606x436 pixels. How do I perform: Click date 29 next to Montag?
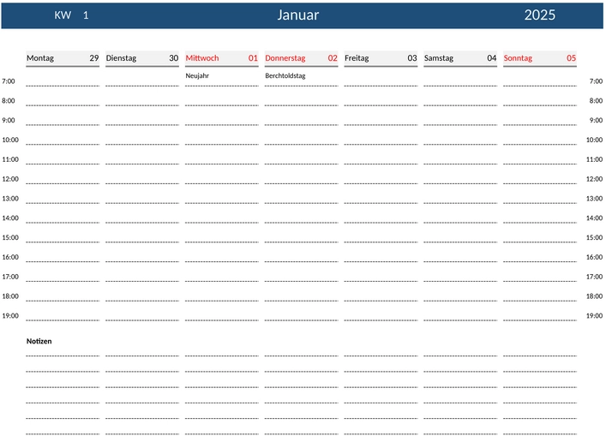click(x=94, y=58)
